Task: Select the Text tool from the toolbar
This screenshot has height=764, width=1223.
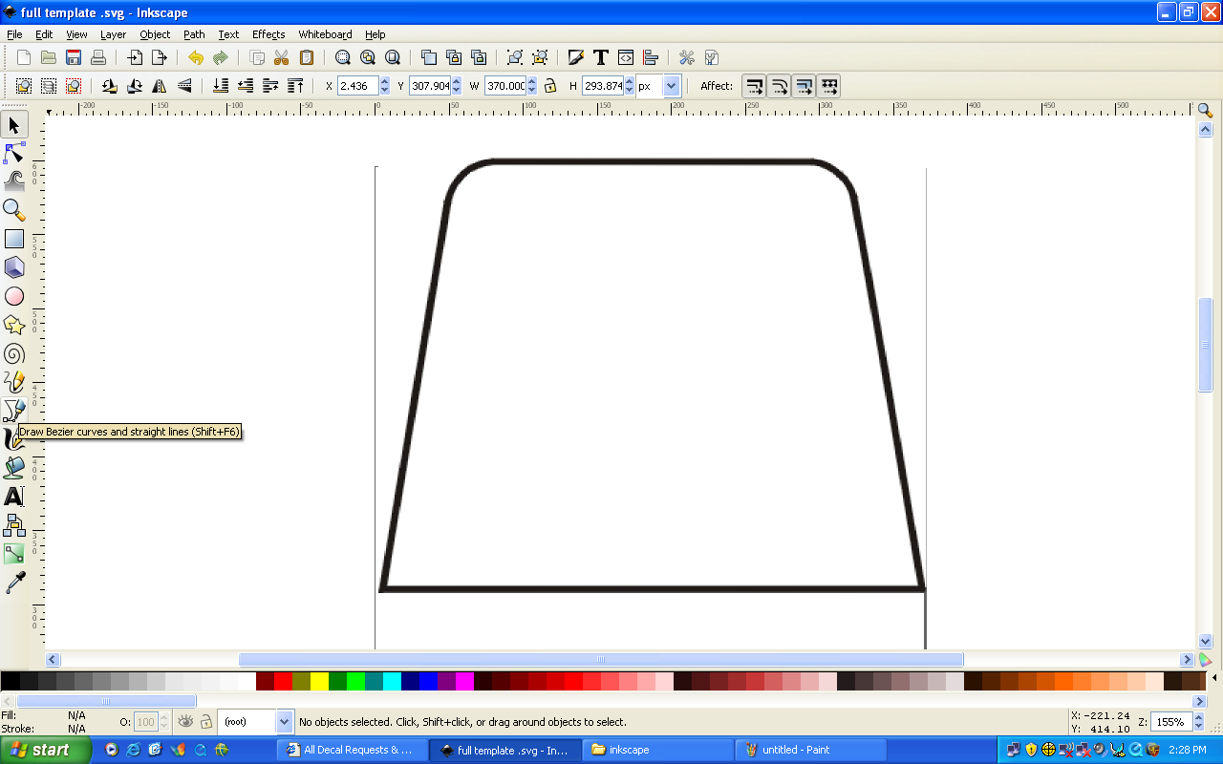Action: point(600,57)
